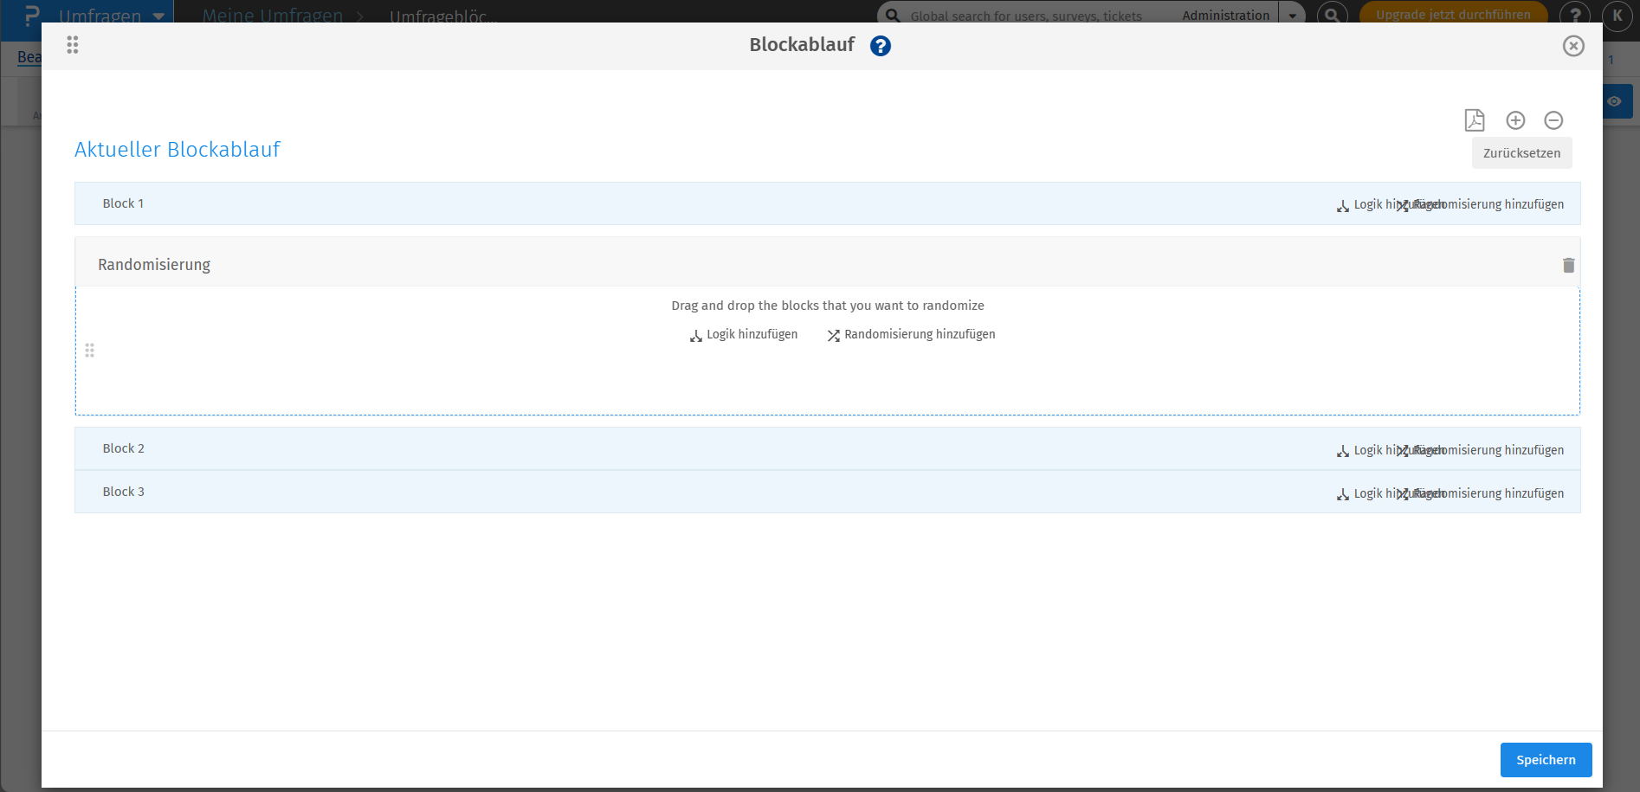Select the Block 1 row label
This screenshot has width=1640, height=792.
click(123, 203)
